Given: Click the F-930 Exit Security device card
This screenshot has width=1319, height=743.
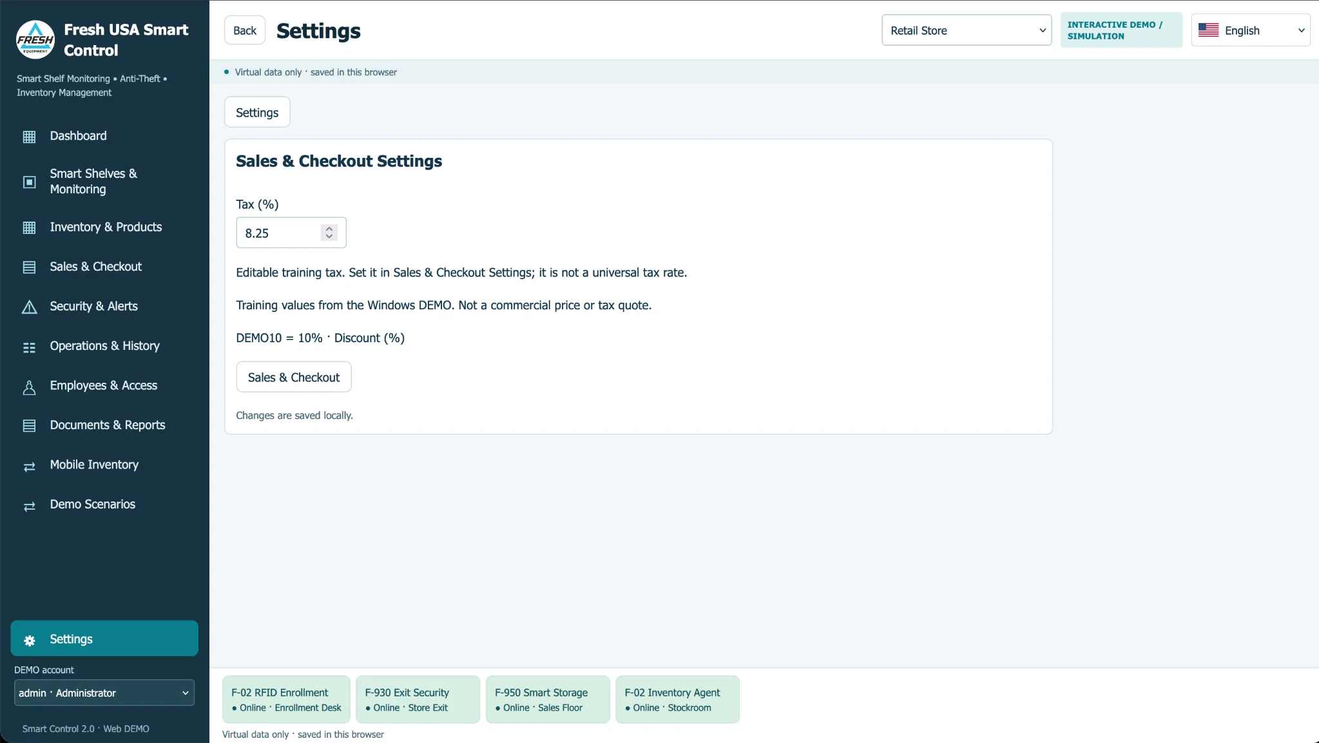Looking at the screenshot, I should coord(418,699).
